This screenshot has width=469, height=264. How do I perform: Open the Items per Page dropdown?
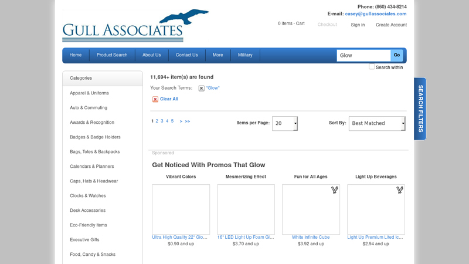click(285, 123)
